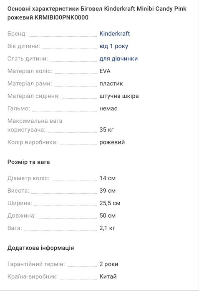Screen dimensions: 199x291
Task: Open the 'для дівчинки' gender link
Action: point(118,59)
